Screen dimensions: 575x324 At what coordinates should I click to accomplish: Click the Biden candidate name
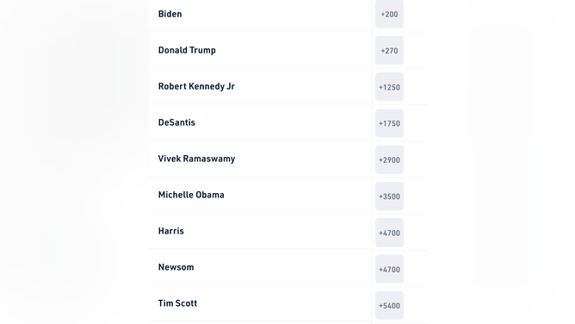[x=170, y=14]
